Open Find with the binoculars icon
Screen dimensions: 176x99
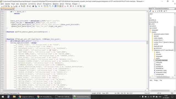(33, 6)
